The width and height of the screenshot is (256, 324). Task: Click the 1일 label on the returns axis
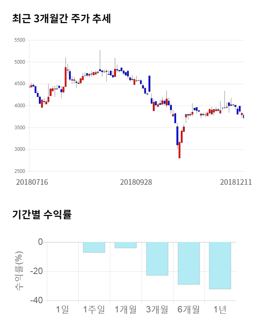click(63, 309)
